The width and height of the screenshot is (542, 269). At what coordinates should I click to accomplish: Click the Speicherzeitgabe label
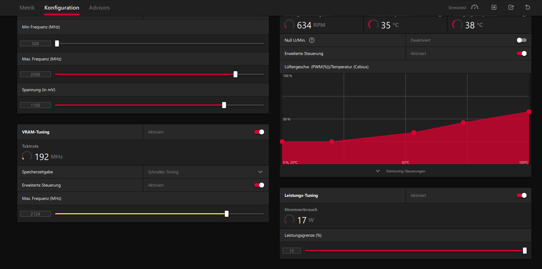click(x=37, y=172)
